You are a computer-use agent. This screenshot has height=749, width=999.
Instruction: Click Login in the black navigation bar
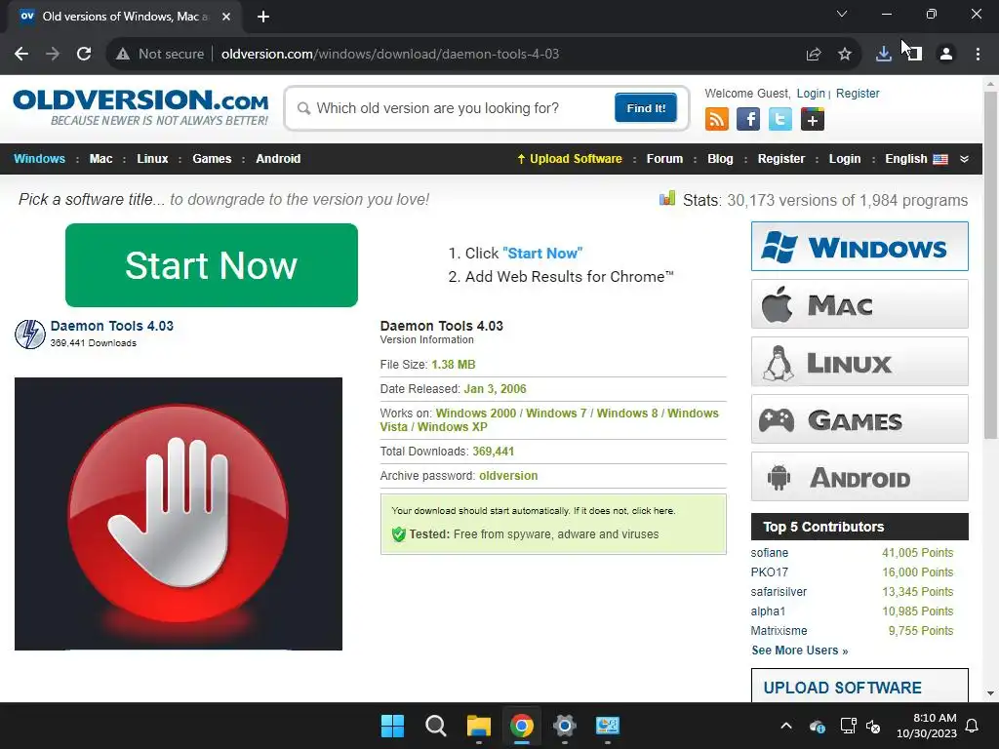click(x=845, y=159)
